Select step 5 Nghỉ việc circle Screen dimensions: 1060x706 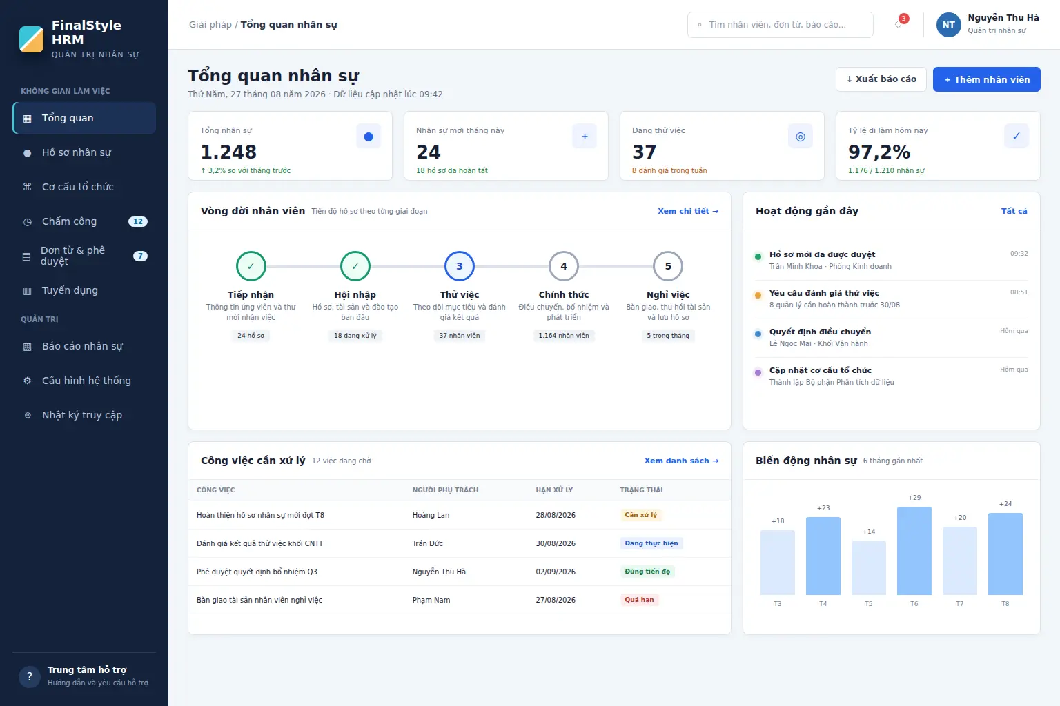[x=668, y=266]
